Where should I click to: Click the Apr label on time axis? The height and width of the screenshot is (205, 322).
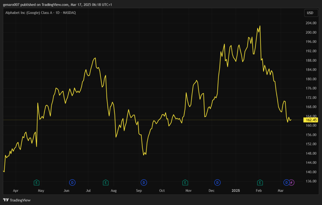pyautogui.click(x=16, y=191)
